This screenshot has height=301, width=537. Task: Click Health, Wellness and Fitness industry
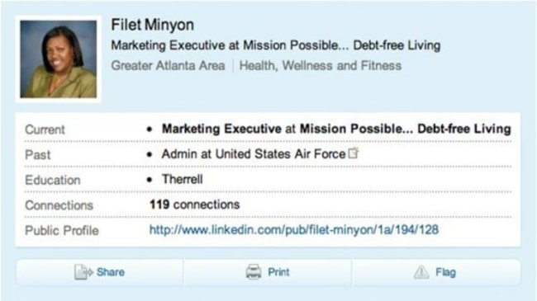(x=321, y=65)
